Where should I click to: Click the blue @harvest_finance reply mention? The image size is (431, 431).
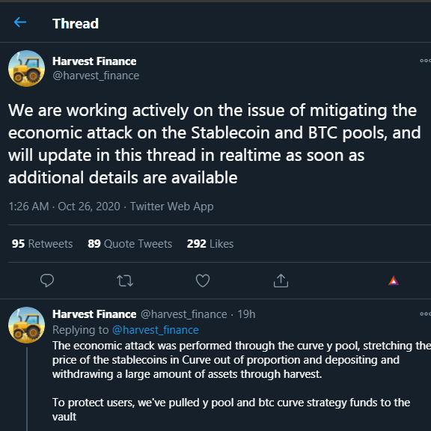tap(156, 330)
